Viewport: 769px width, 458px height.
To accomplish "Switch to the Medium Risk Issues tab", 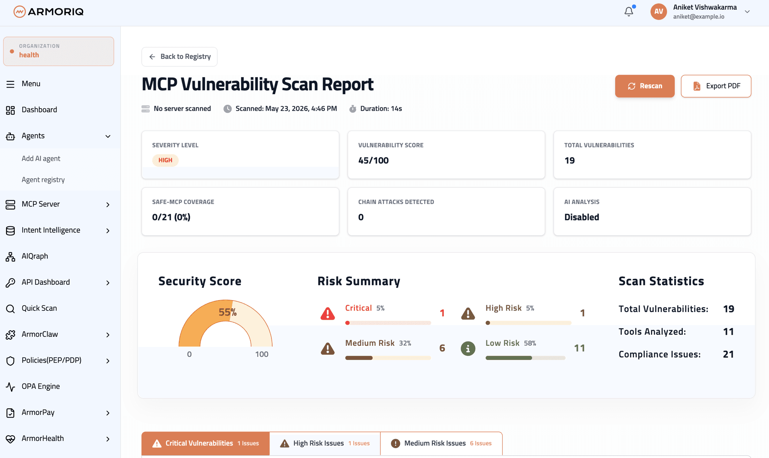I will (441, 443).
